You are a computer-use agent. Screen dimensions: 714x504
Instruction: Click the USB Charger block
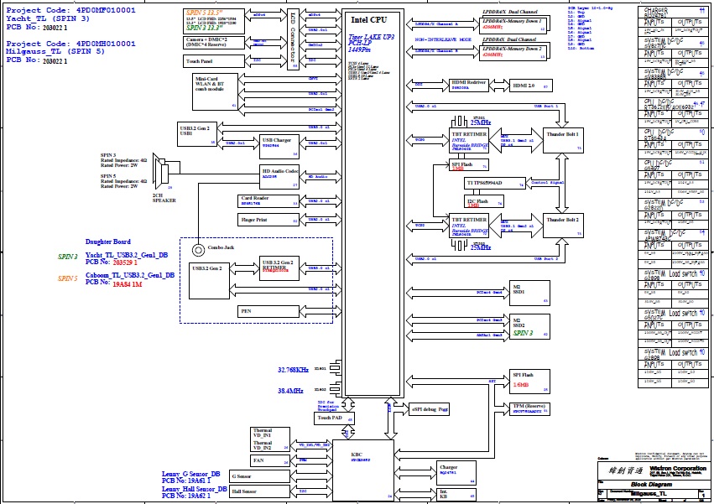[279, 147]
